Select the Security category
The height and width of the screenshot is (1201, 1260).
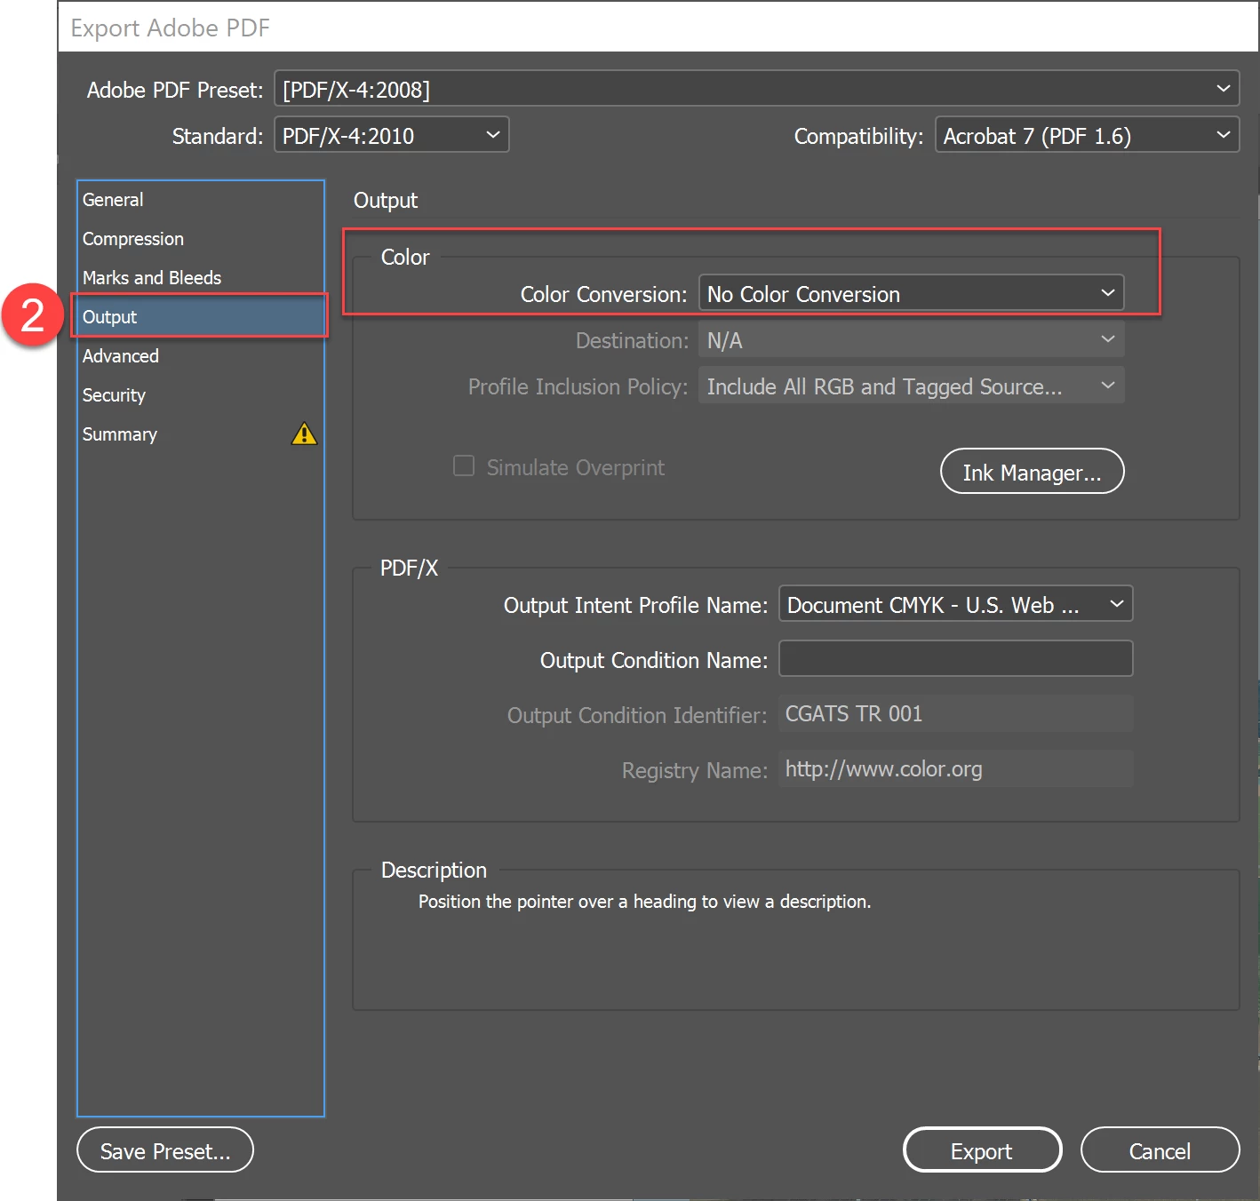201,395
